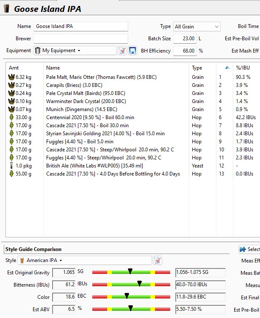The height and width of the screenshot is (318, 260).
Task: Click the sort arrow in the order column header
Action: point(227,68)
